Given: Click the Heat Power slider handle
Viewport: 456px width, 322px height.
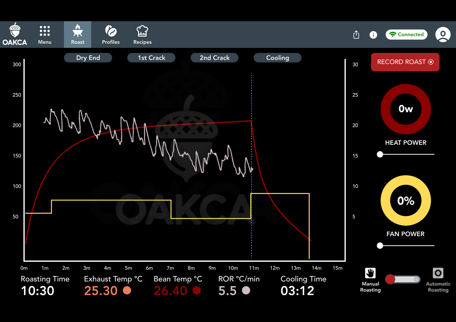Looking at the screenshot, I should click(380, 154).
